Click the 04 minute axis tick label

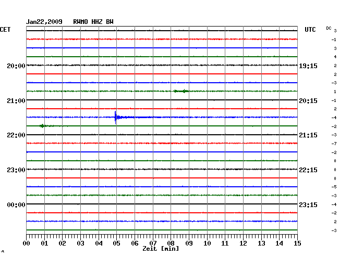click(99, 243)
